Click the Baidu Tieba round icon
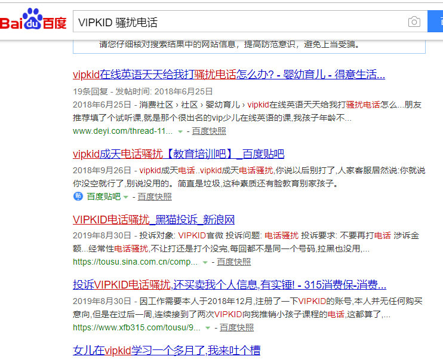Screen dimensions: 443x359 pos(78,196)
